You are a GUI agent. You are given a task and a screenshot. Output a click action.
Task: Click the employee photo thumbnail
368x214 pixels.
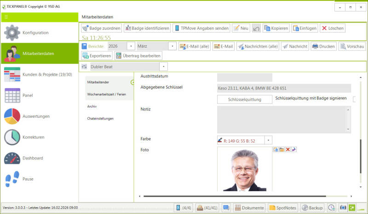(245, 169)
